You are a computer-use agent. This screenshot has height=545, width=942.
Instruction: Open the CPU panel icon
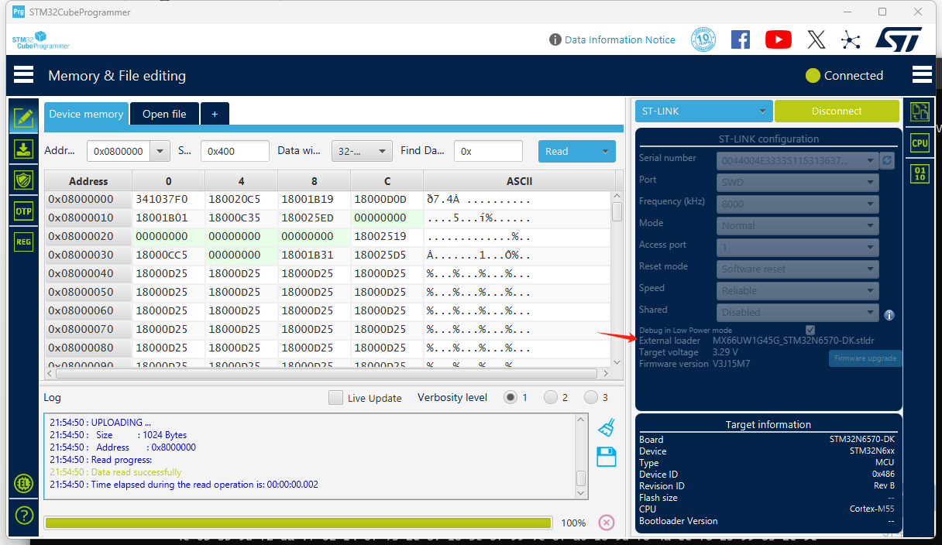coord(920,142)
